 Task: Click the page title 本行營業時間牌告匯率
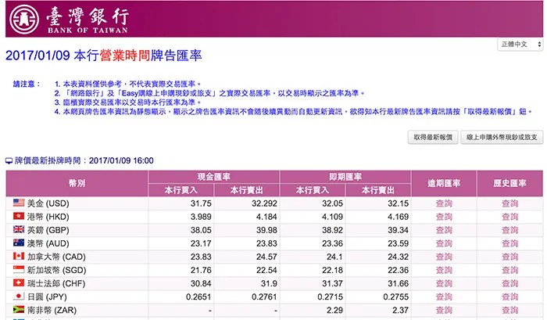tap(138, 56)
